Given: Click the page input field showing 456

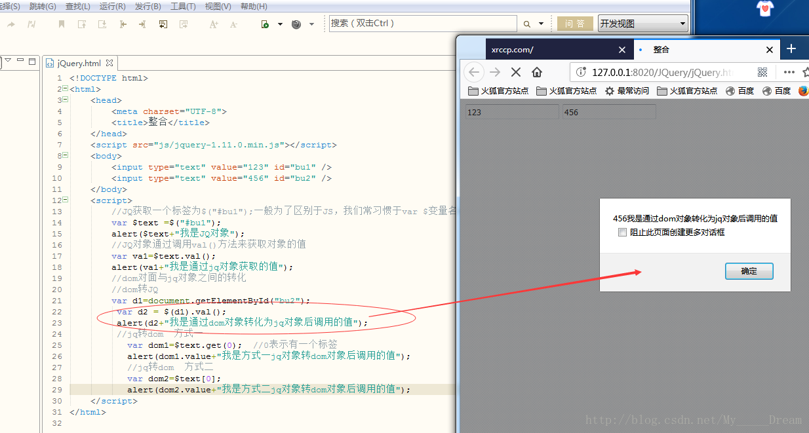Looking at the screenshot, I should pos(609,112).
